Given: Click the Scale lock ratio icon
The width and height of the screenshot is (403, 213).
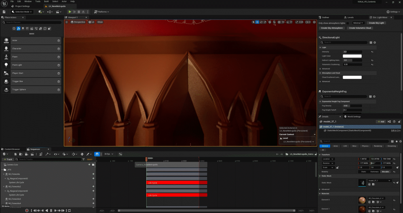Looking at the screenshot, I should (x=337, y=167).
